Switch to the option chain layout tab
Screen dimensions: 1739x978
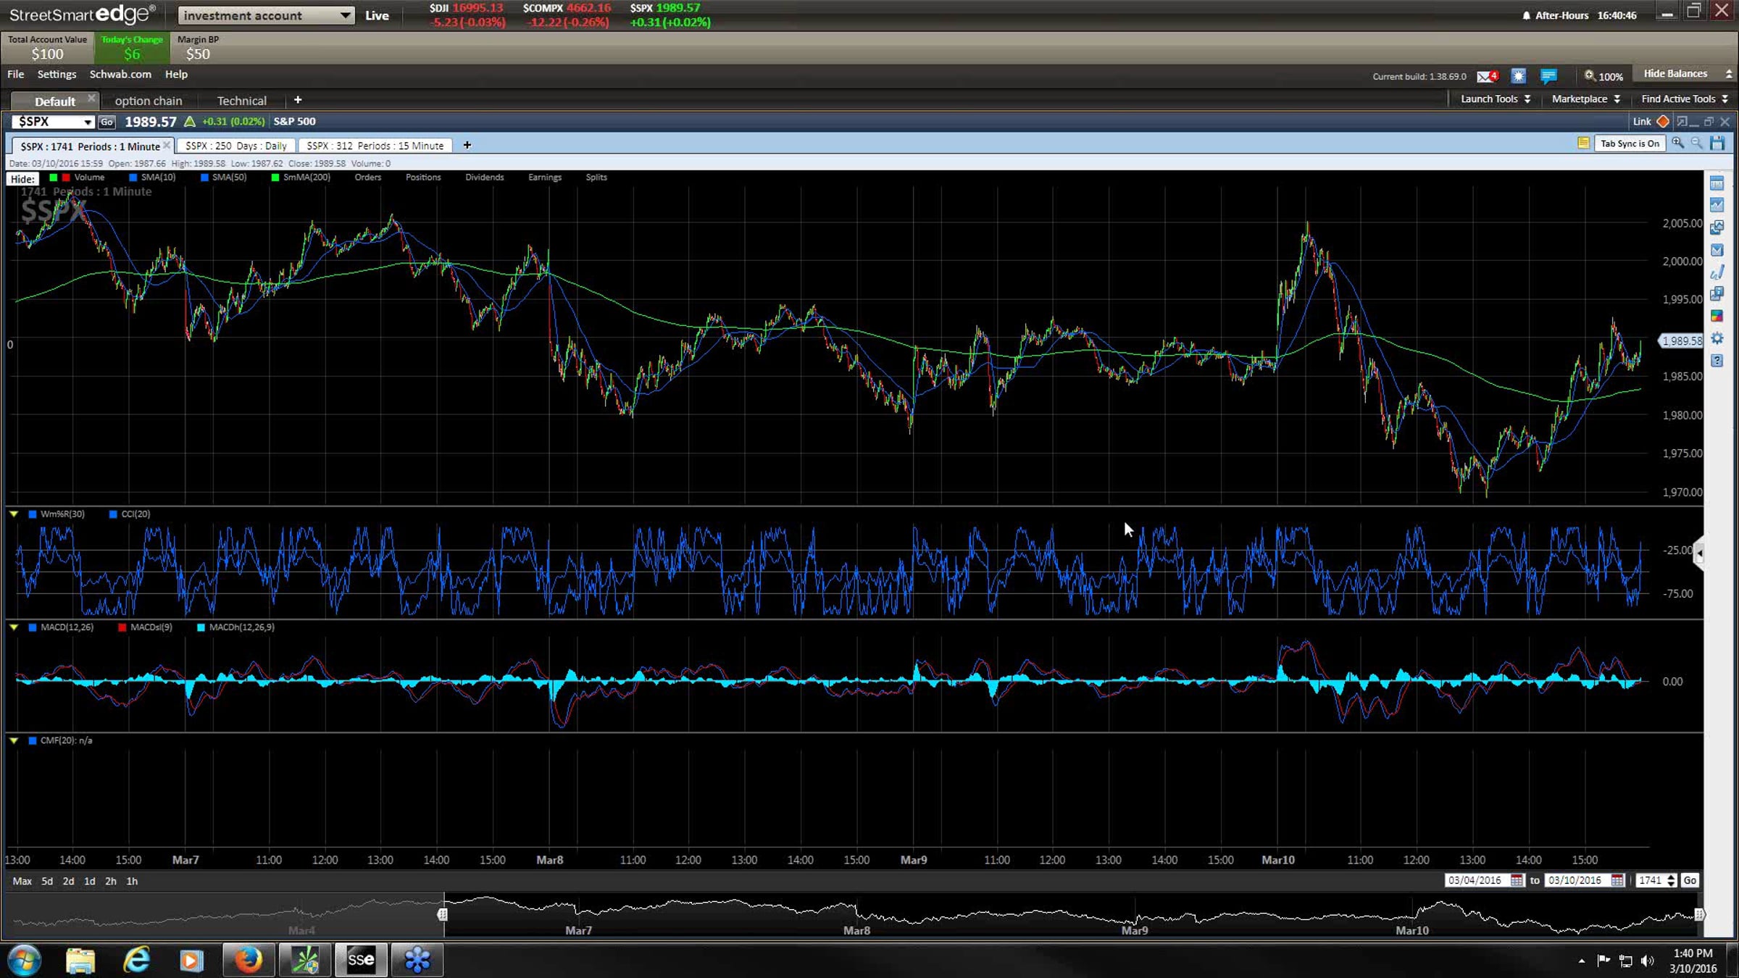(x=149, y=101)
